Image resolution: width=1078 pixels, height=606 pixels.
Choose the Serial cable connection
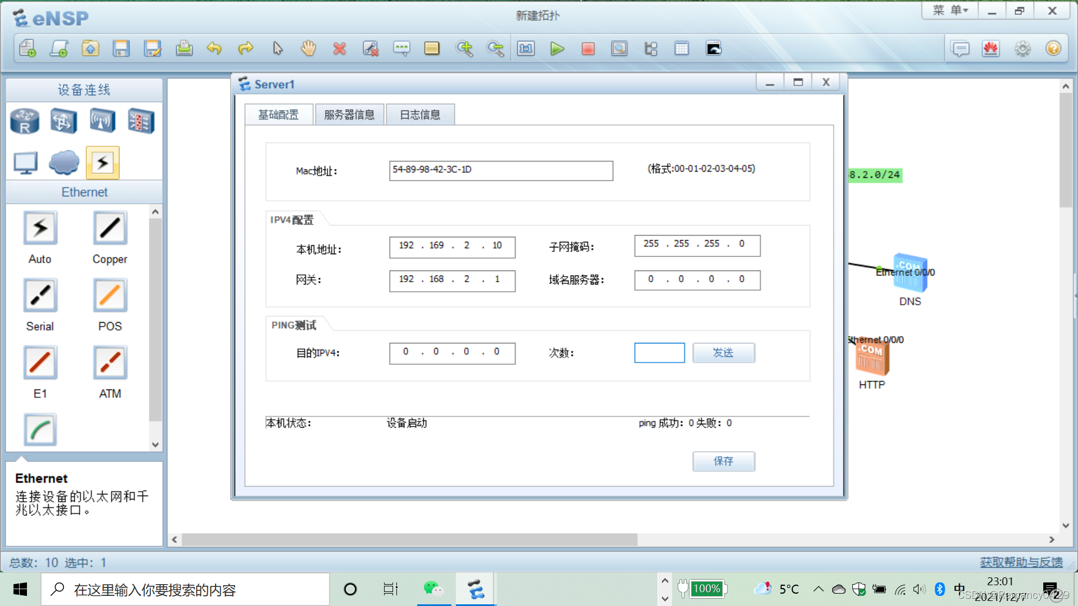[x=40, y=296]
